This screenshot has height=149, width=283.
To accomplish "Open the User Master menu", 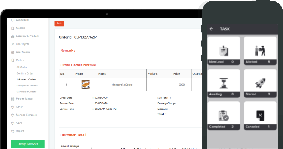I will (23, 52).
